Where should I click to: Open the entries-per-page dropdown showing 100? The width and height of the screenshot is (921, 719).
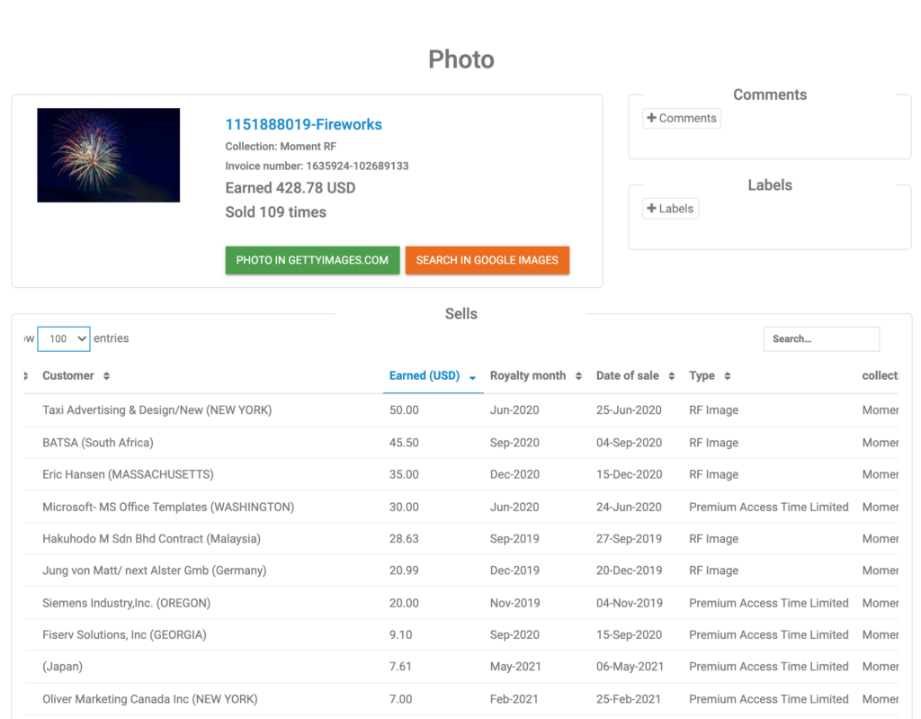(x=64, y=339)
